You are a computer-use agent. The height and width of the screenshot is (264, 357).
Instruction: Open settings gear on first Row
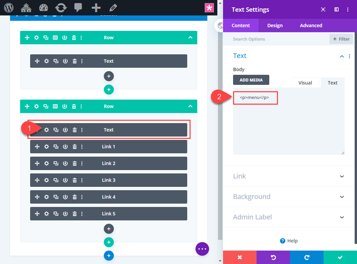point(37,38)
